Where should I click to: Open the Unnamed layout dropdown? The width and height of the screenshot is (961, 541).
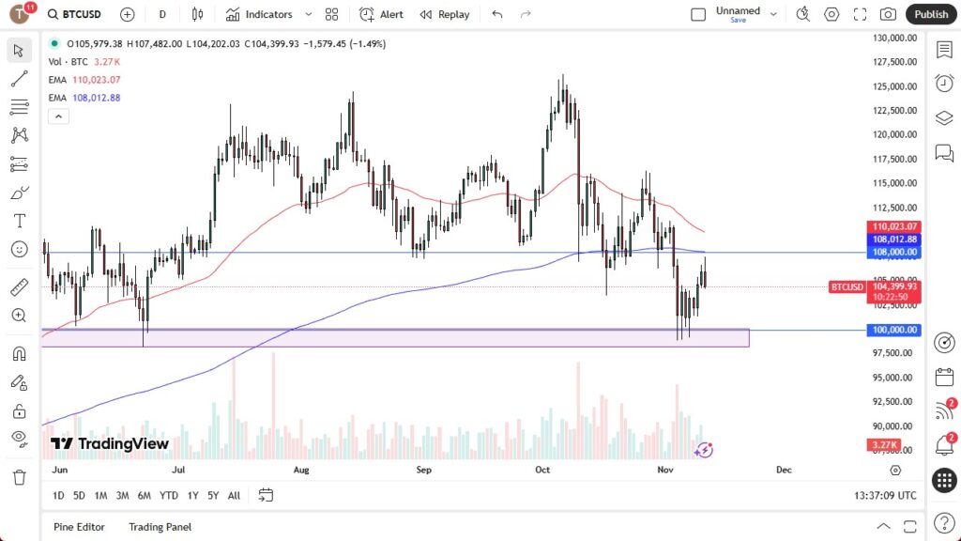click(x=773, y=14)
